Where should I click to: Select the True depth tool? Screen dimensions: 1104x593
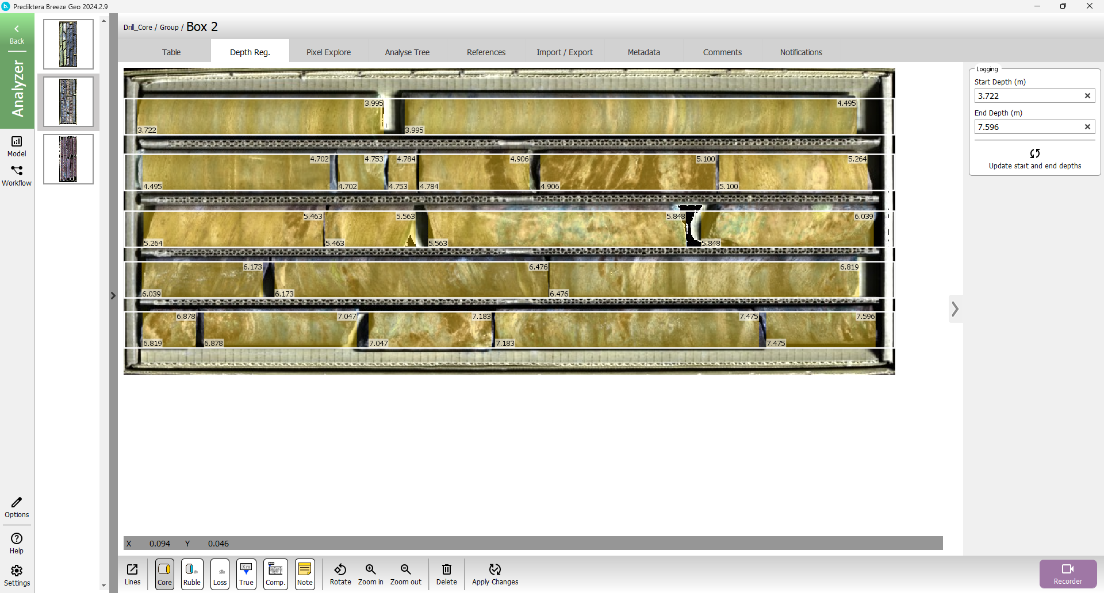pos(246,573)
